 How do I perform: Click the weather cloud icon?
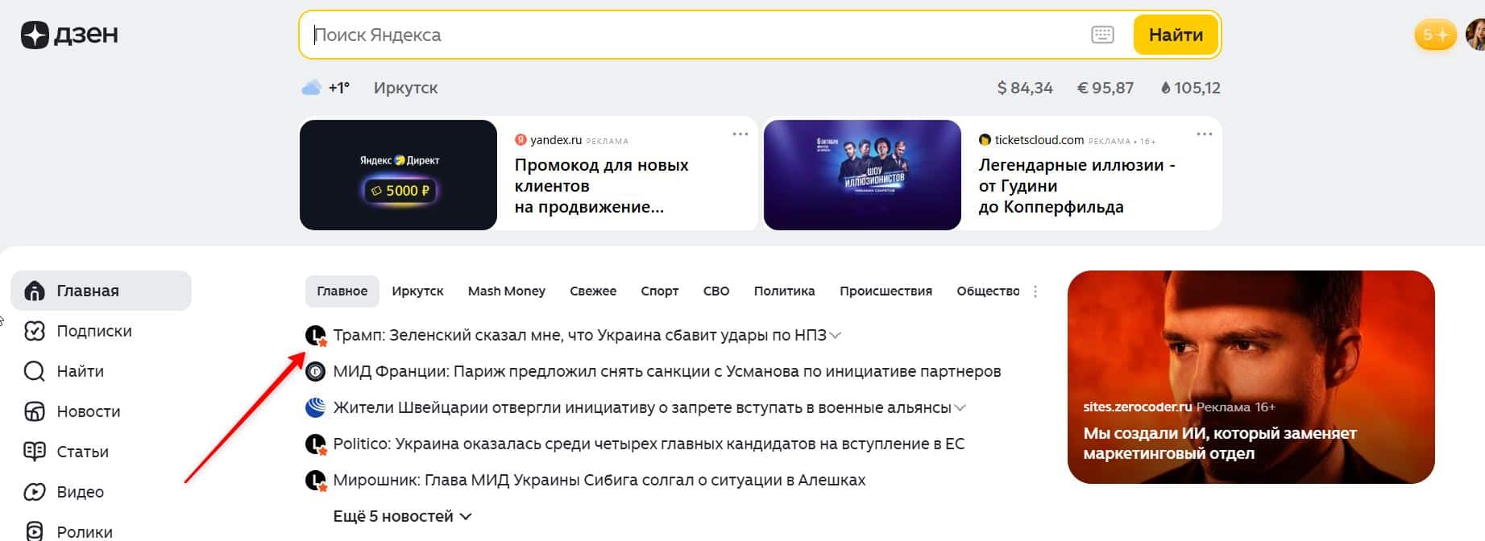click(311, 88)
